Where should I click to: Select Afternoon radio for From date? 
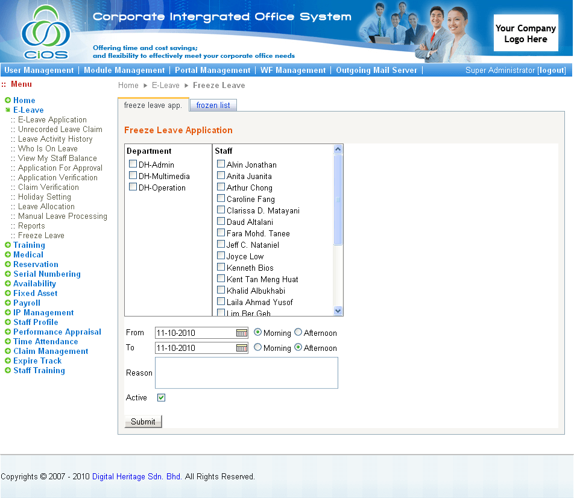(x=298, y=332)
